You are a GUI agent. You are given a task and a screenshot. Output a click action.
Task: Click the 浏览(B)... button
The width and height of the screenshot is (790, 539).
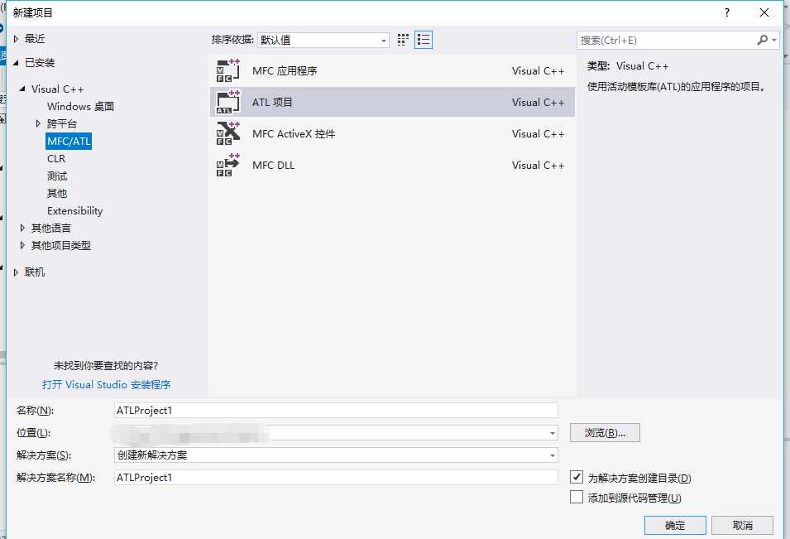point(605,433)
